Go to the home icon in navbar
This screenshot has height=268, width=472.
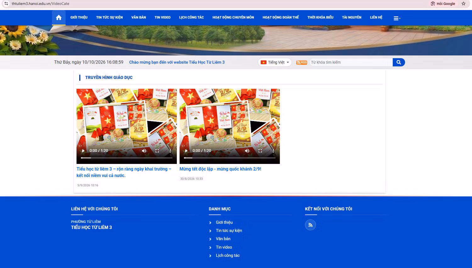(59, 18)
